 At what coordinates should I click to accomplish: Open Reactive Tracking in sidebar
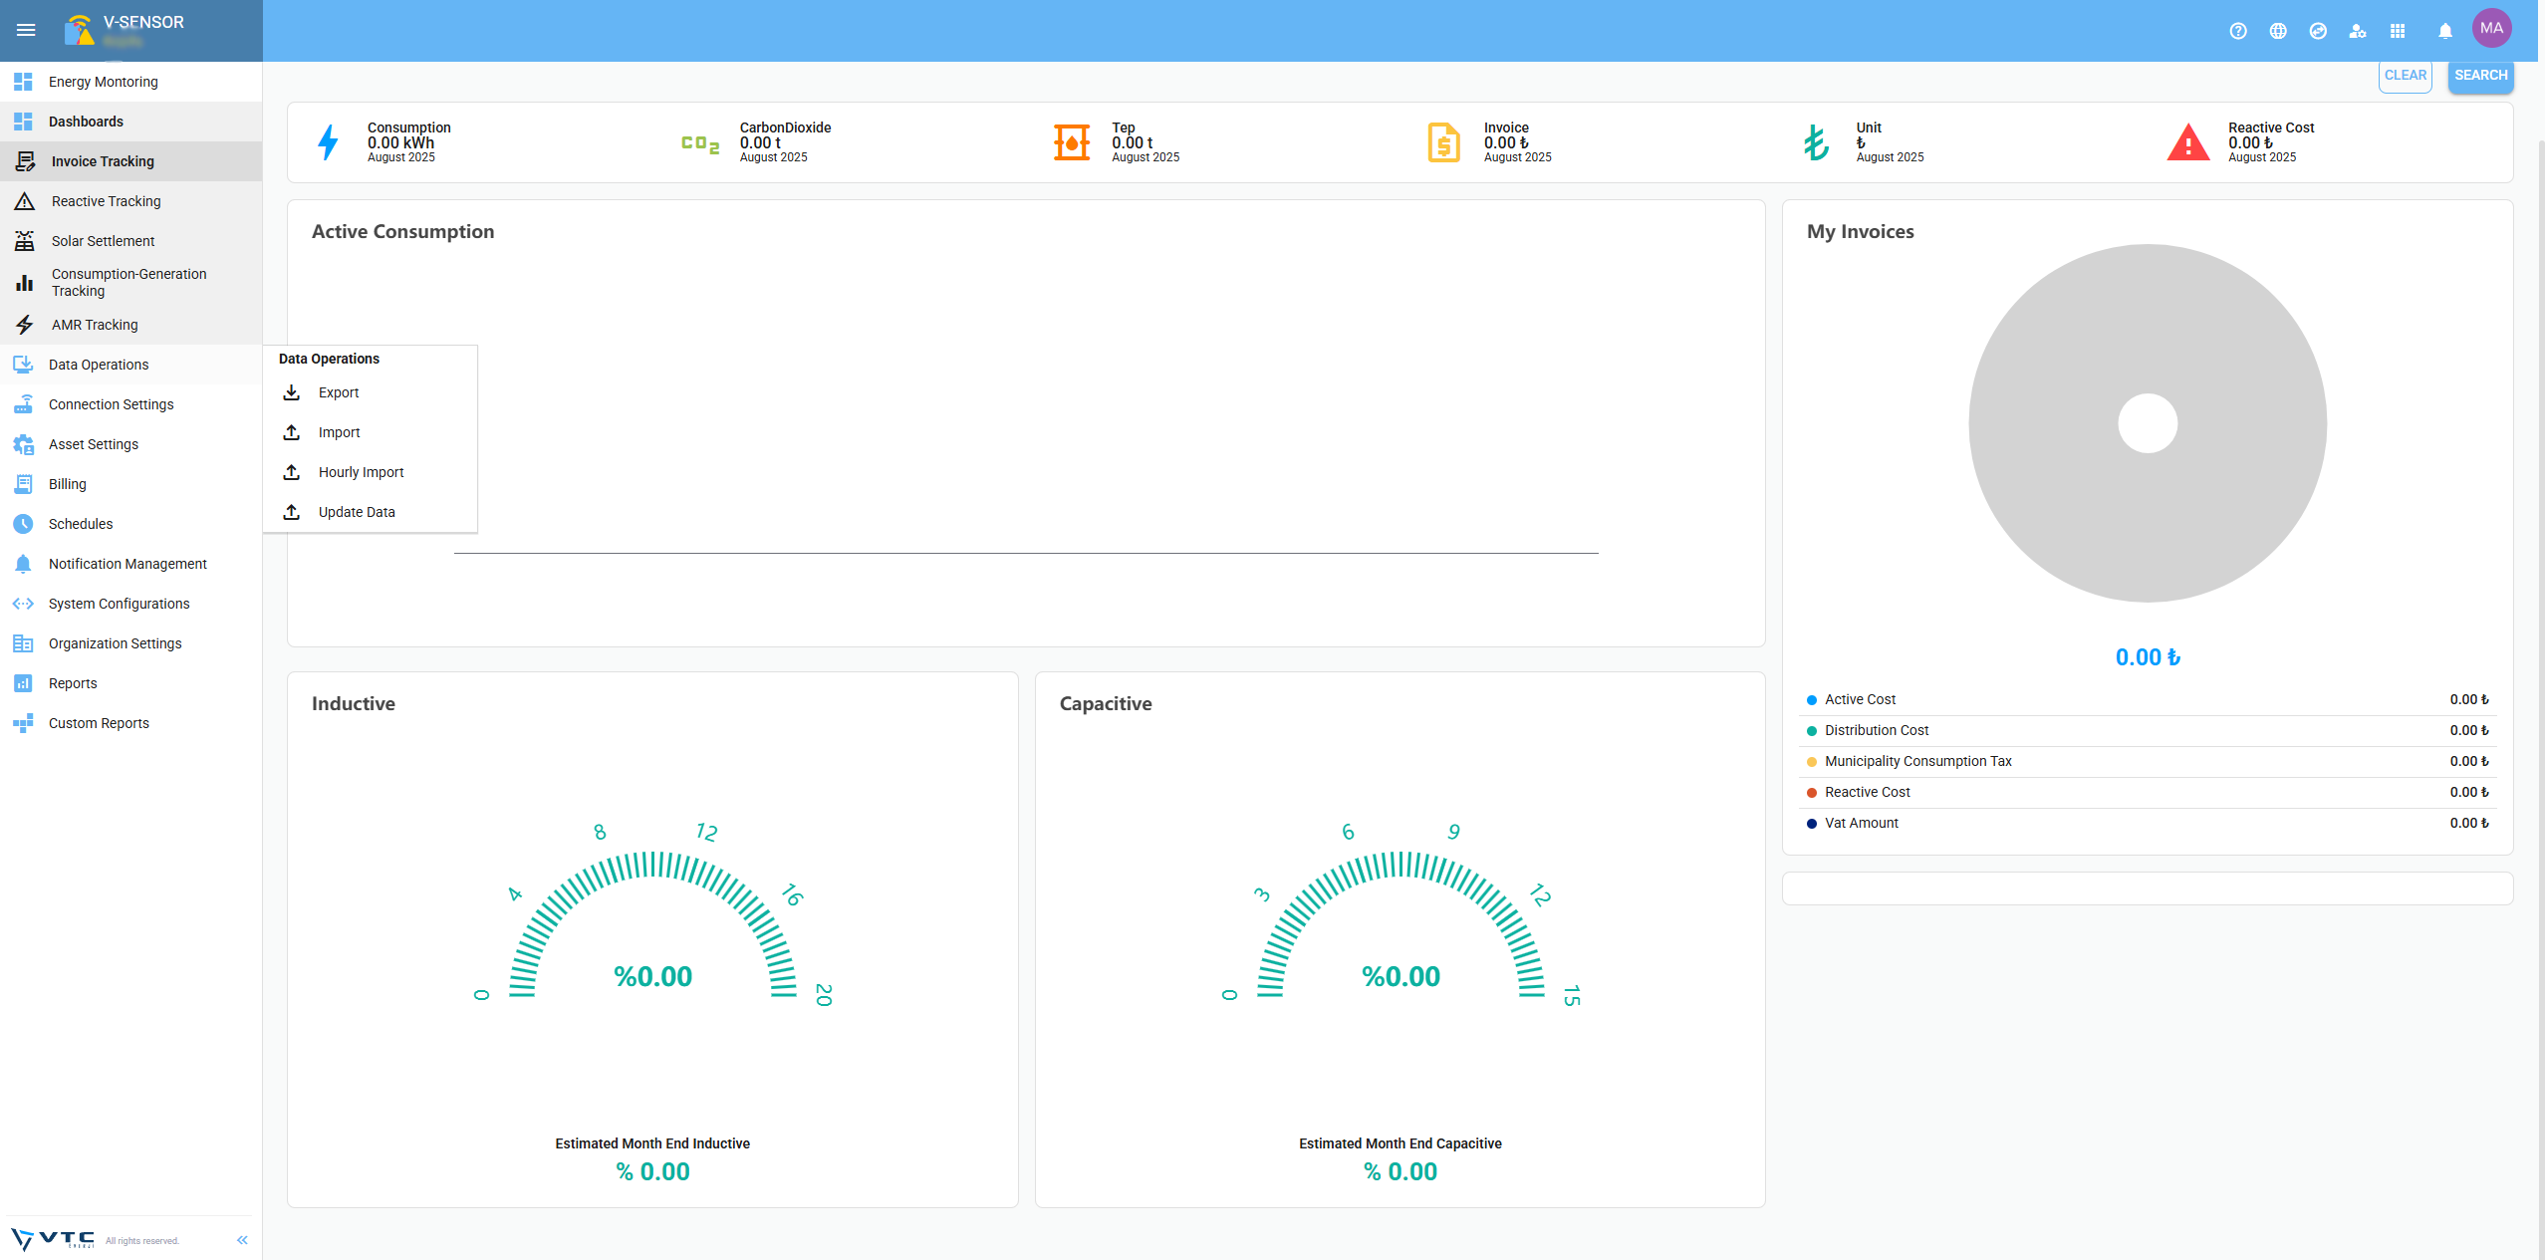(106, 201)
